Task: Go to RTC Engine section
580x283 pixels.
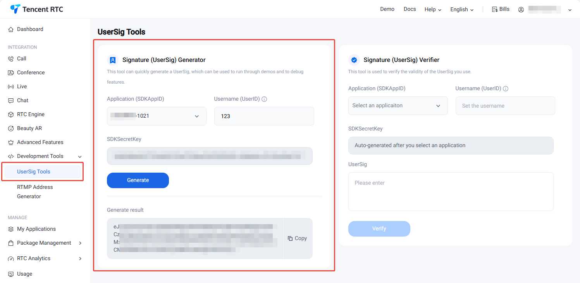Action: coord(31,115)
